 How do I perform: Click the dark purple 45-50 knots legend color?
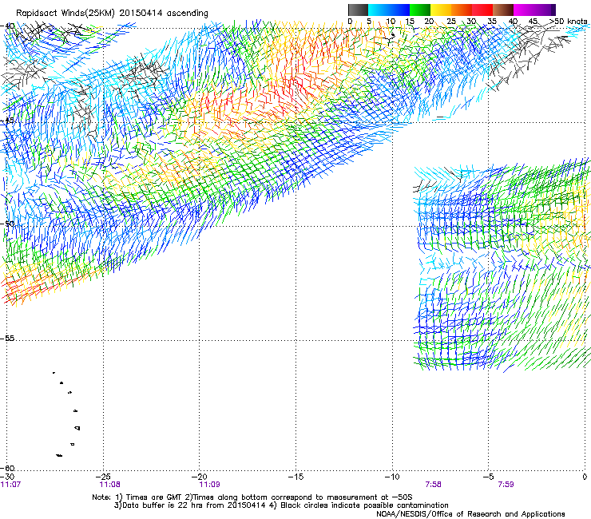click(x=545, y=10)
